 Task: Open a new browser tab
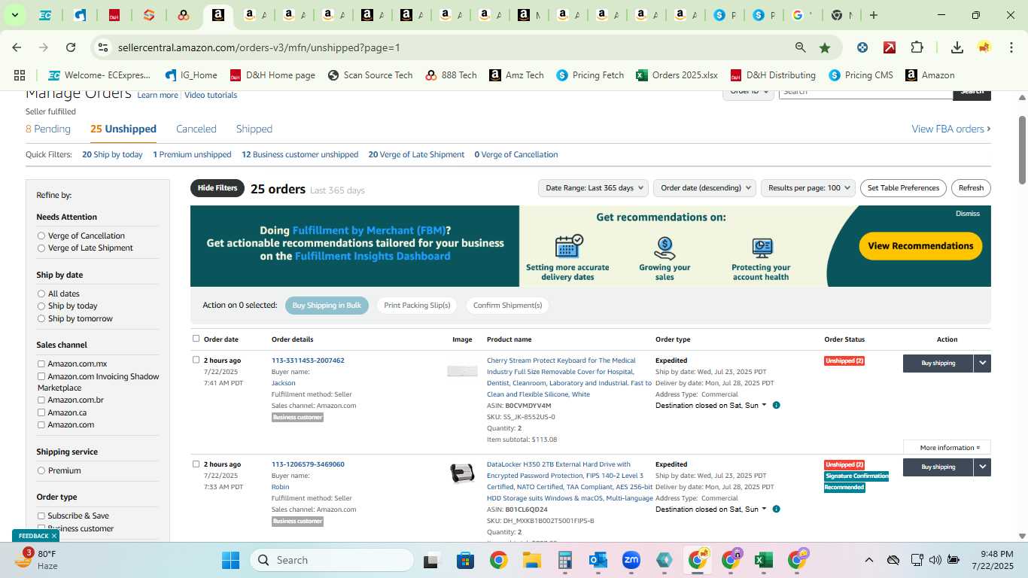[874, 15]
